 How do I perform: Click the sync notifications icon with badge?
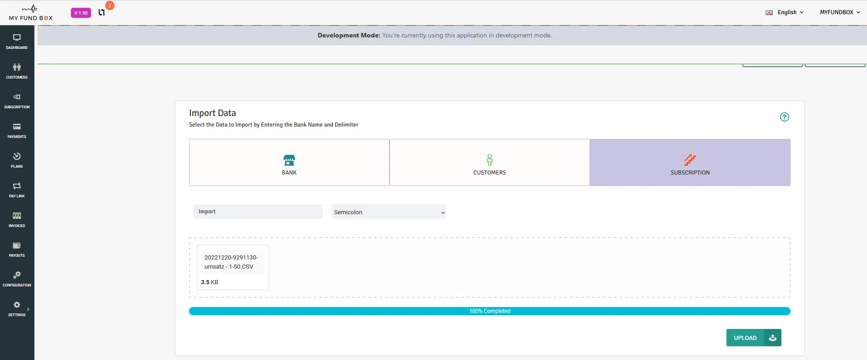coord(102,12)
